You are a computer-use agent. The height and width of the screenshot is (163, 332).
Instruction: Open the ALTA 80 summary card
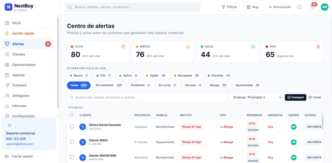pyautogui.click(x=98, y=52)
